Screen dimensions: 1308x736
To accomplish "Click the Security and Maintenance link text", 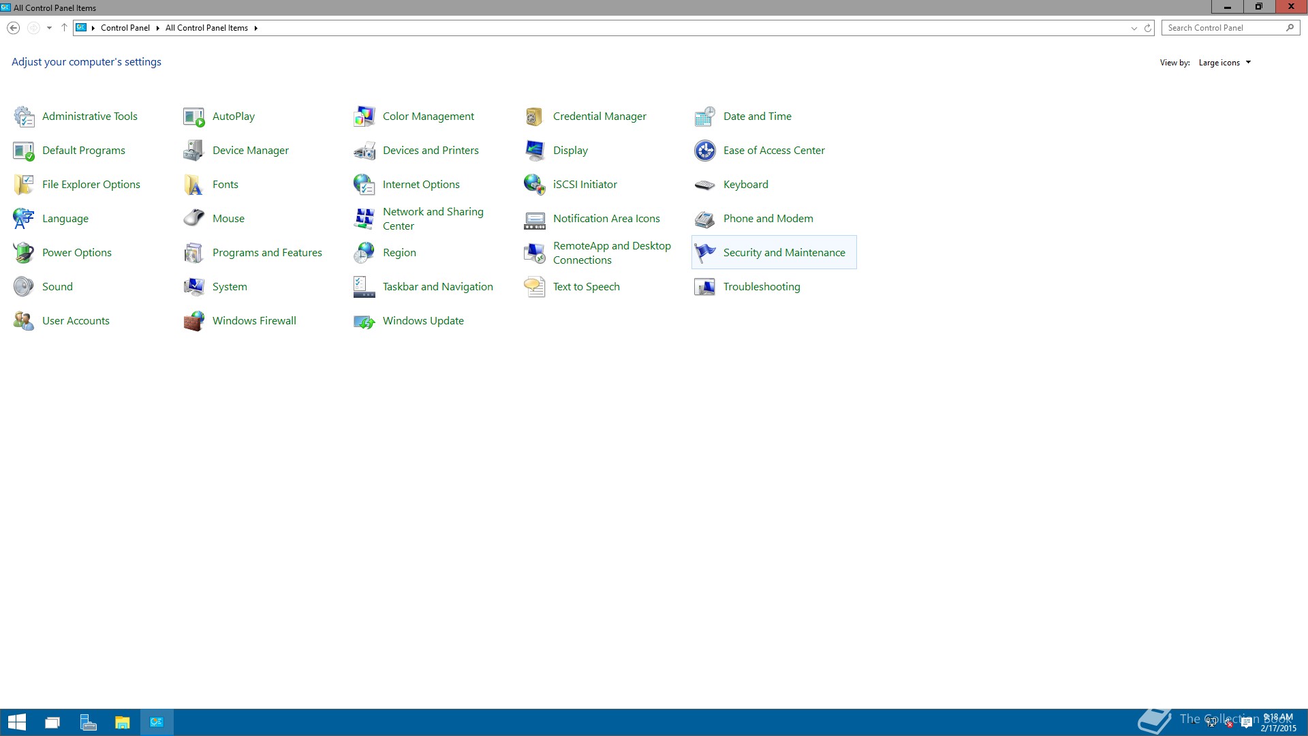I will click(x=784, y=253).
